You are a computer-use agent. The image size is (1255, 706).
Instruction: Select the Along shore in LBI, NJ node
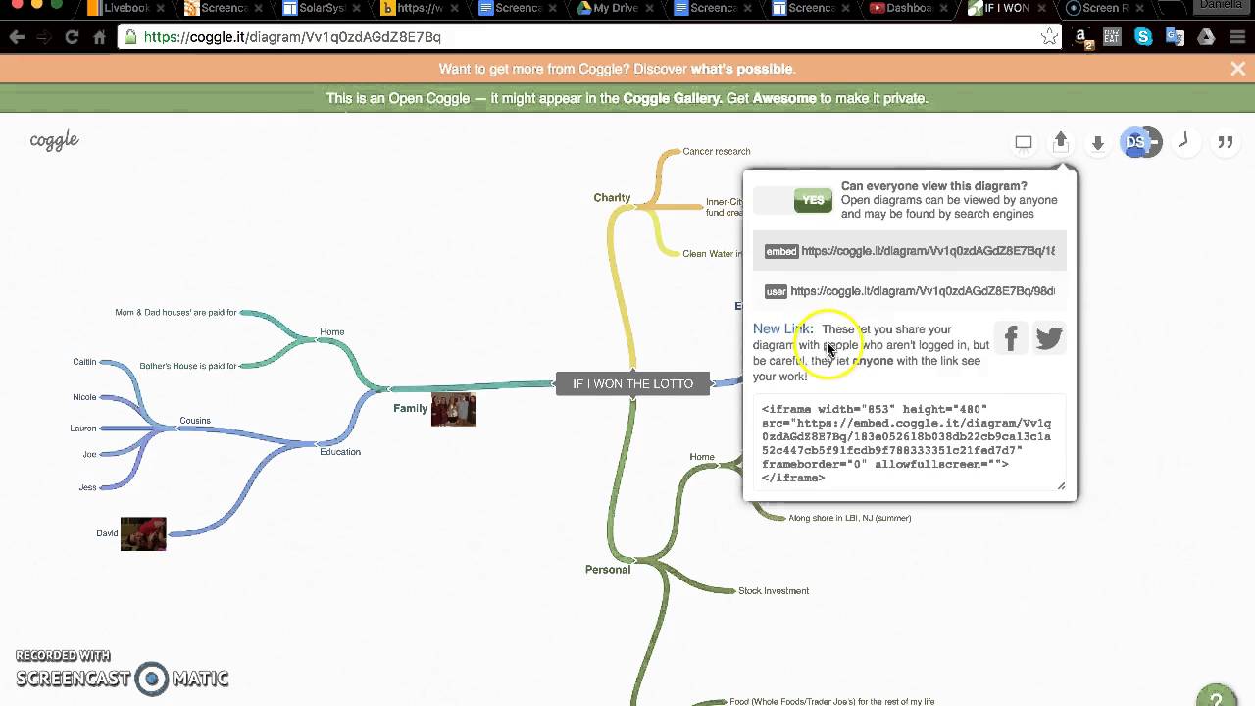(x=850, y=518)
